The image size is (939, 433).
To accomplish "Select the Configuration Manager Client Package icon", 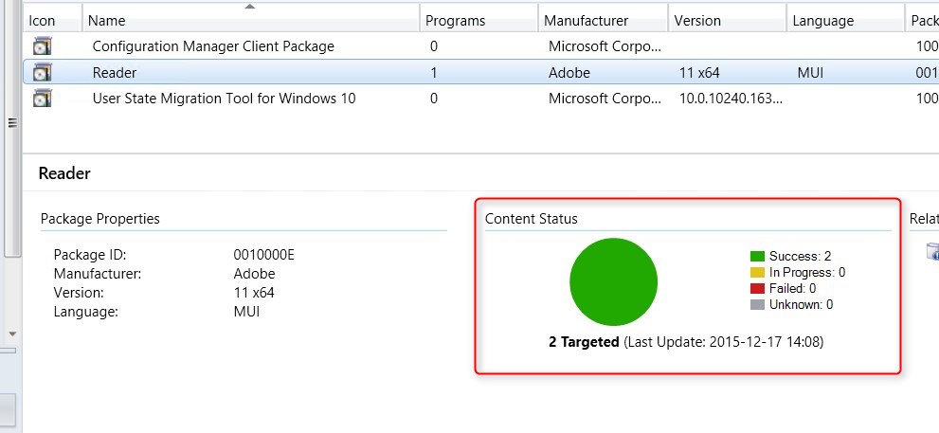I will point(42,46).
